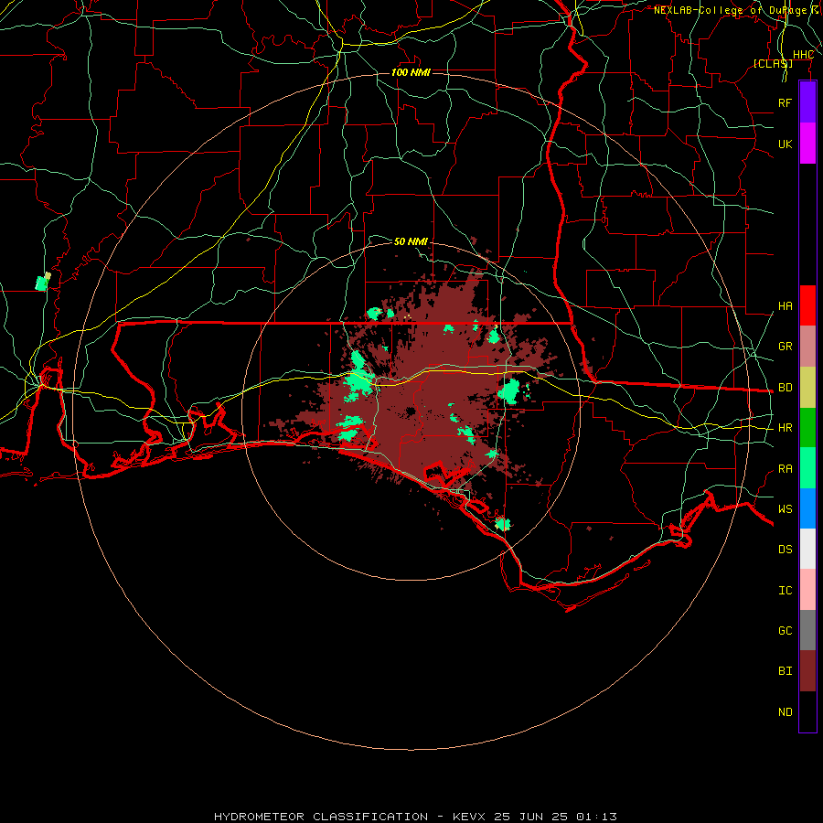Click the DS white legend color swatch
Viewport: 823px width, 823px height.
[x=807, y=549]
